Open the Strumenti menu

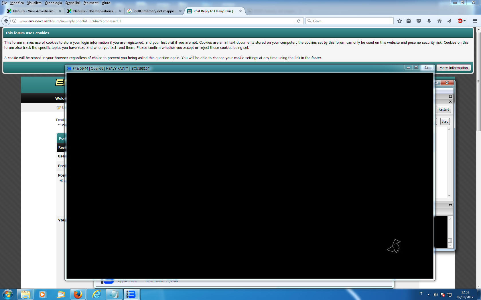tap(91, 3)
